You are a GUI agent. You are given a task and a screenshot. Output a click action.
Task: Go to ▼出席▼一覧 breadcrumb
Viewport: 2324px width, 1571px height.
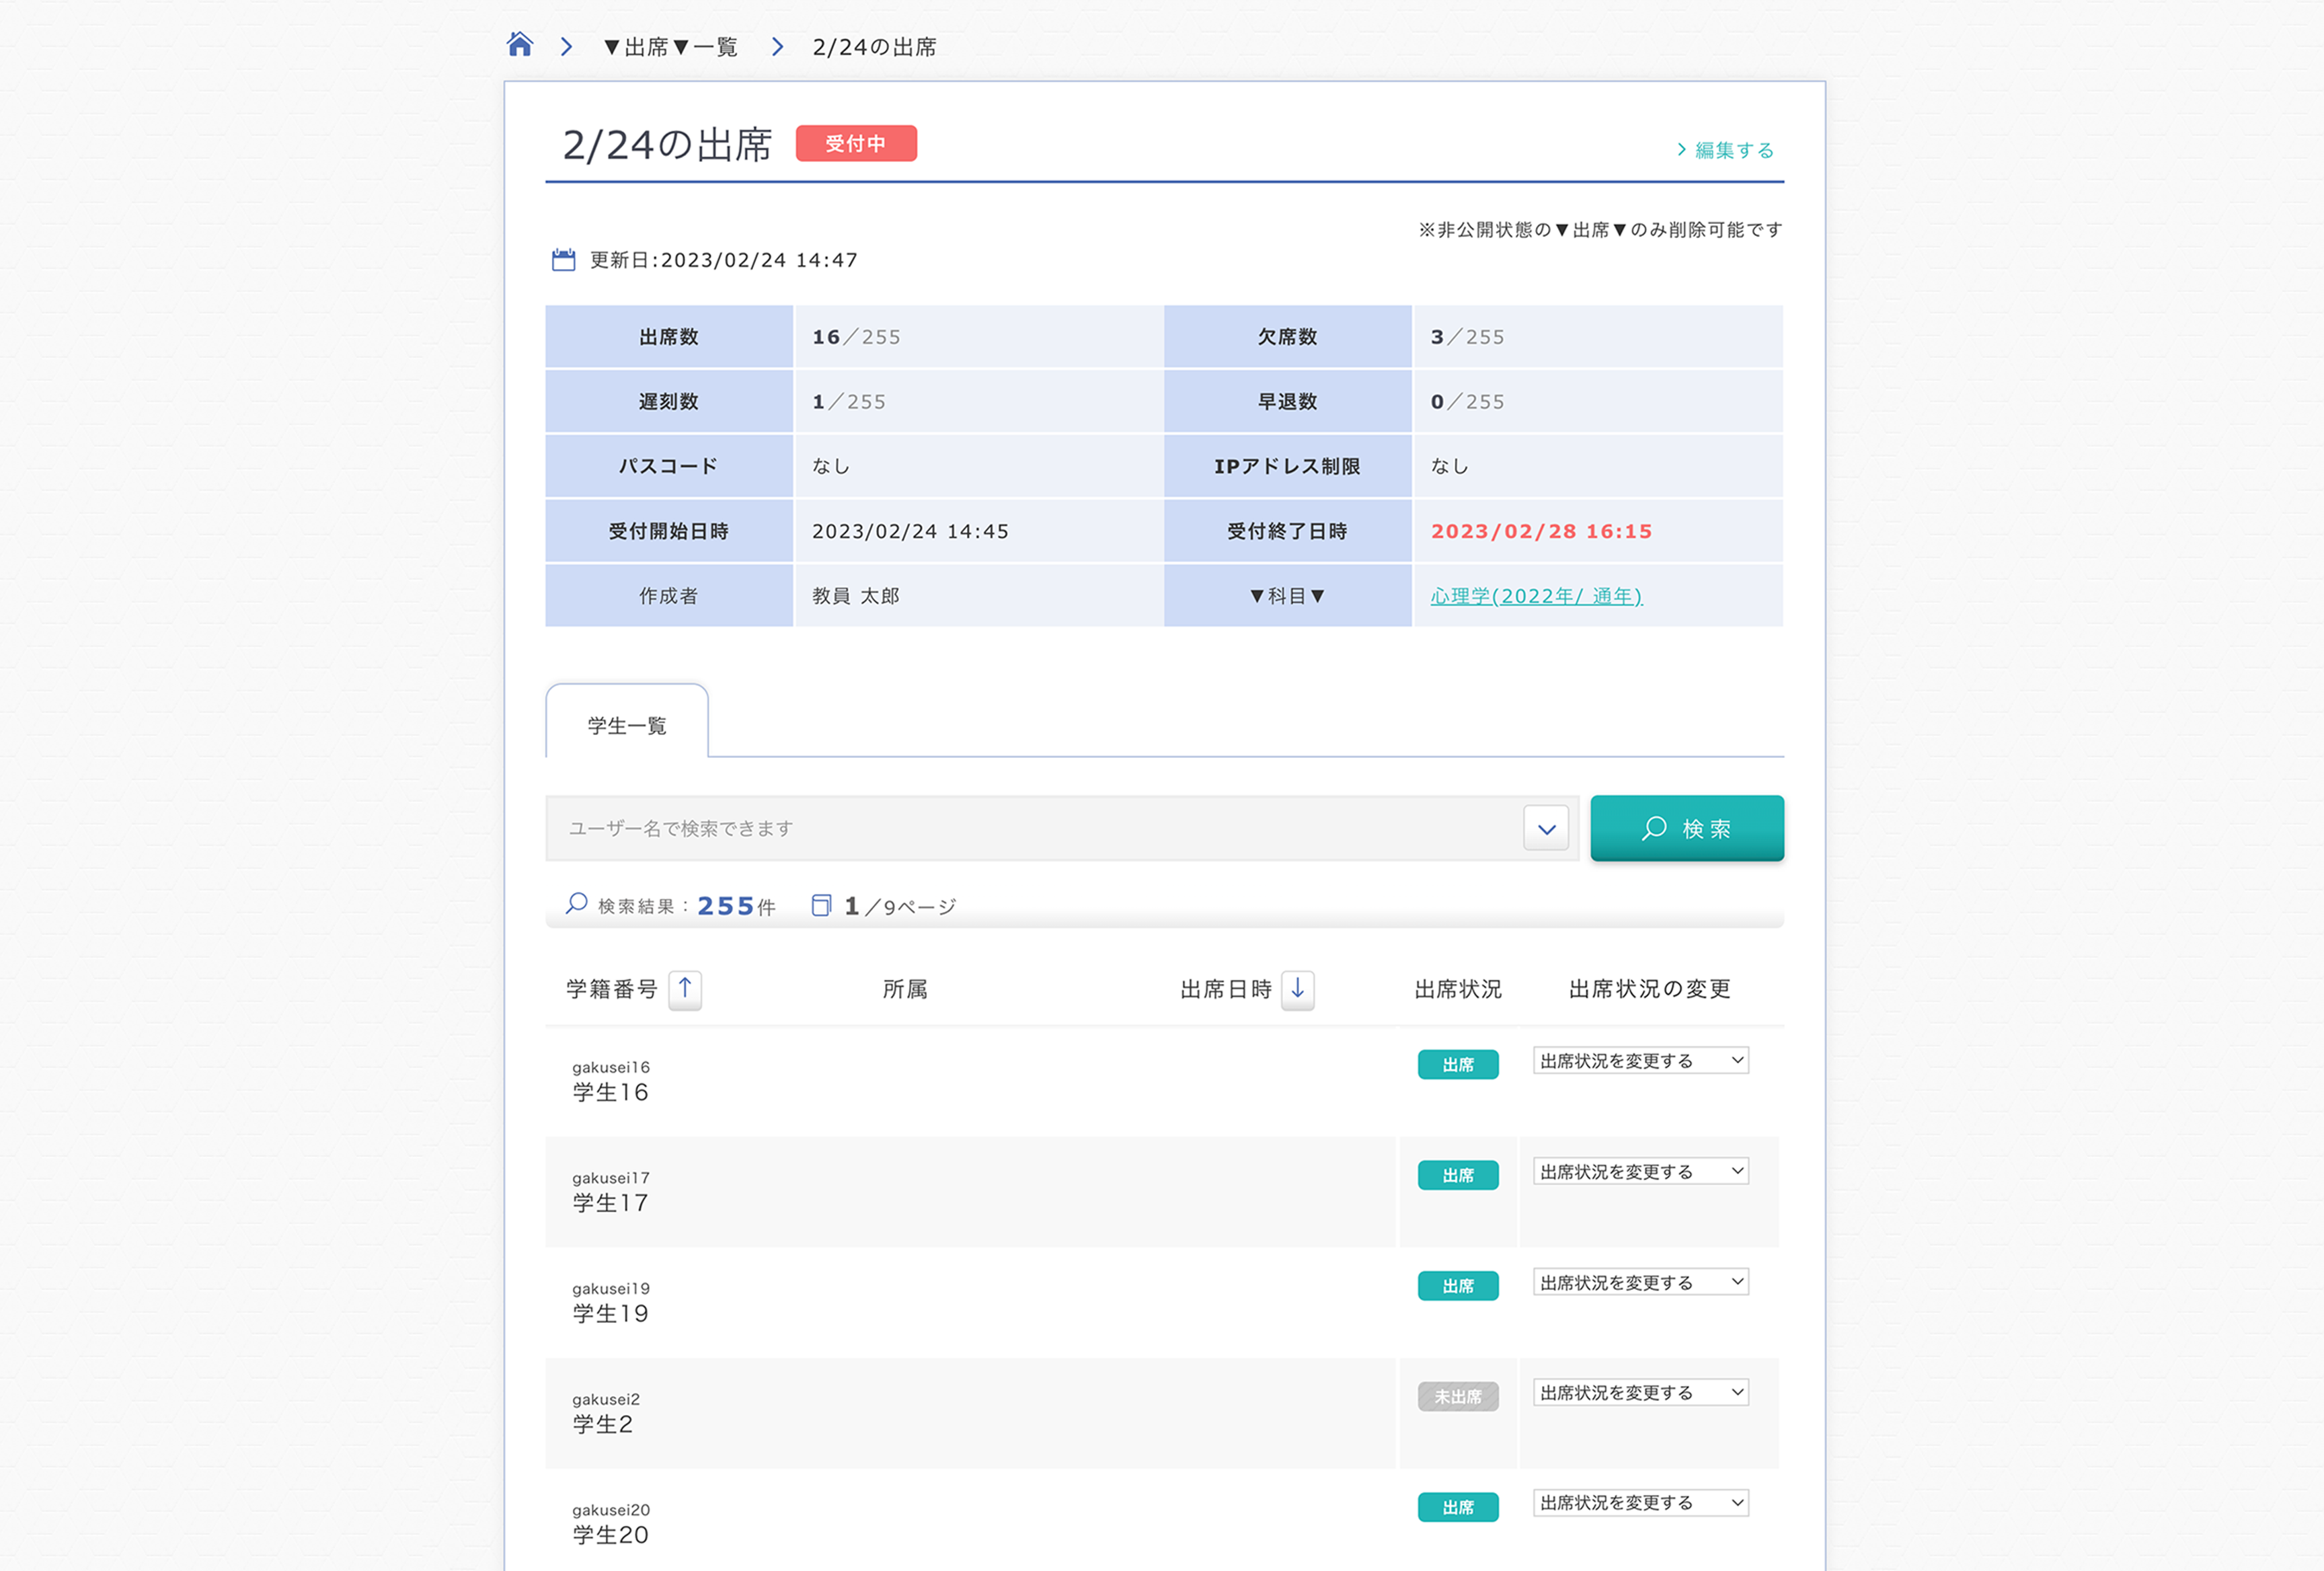[671, 47]
